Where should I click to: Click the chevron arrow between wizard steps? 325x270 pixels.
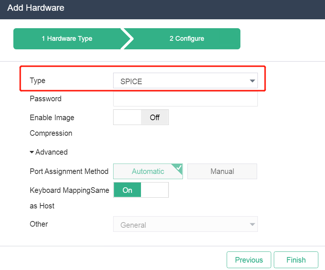[127, 39]
